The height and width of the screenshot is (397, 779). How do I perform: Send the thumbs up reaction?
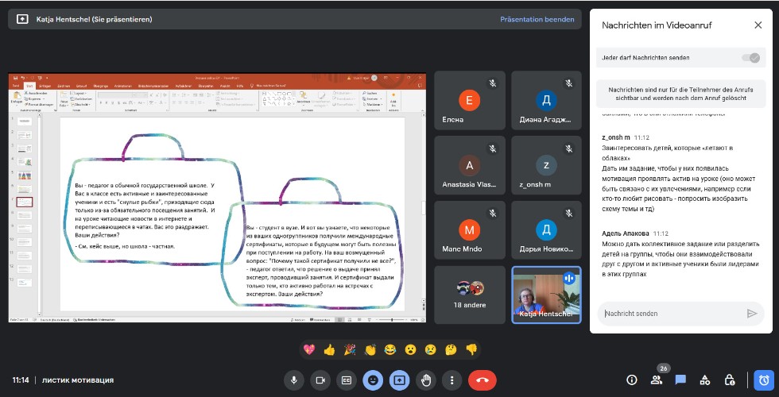pos(329,349)
